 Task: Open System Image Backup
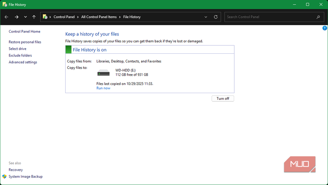25,176
